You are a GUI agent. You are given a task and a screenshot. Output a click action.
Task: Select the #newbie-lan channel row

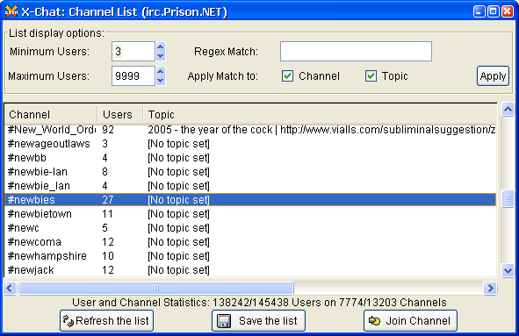pyautogui.click(x=250, y=172)
